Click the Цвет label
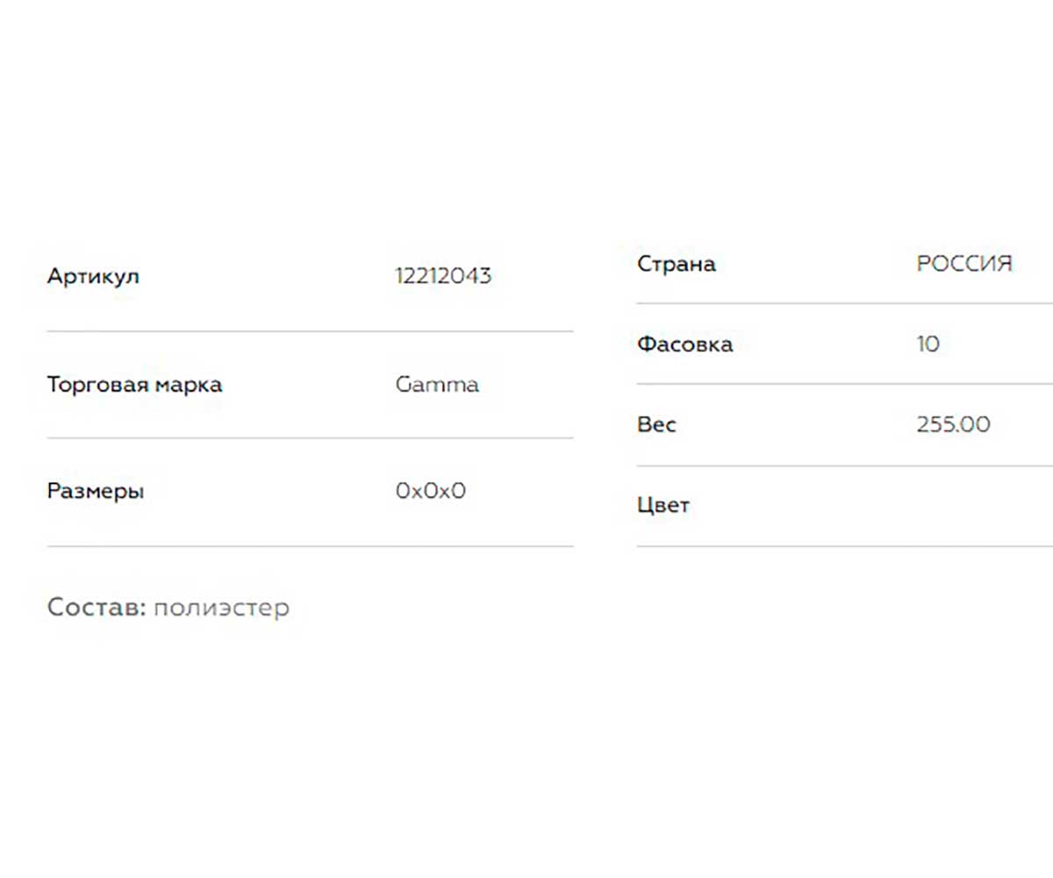The width and height of the screenshot is (1053, 878). tap(663, 506)
